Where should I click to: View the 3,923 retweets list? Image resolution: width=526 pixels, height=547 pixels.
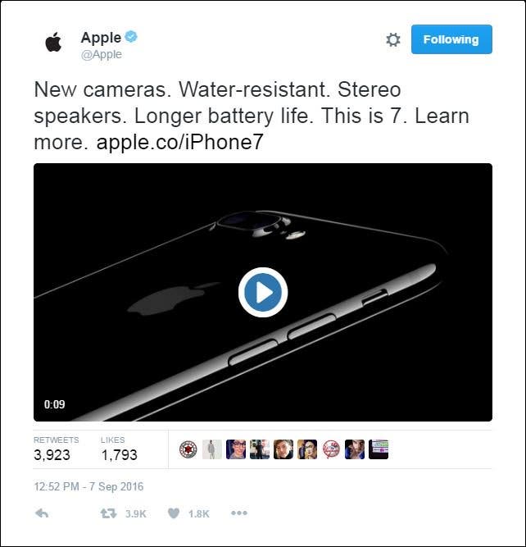56,449
